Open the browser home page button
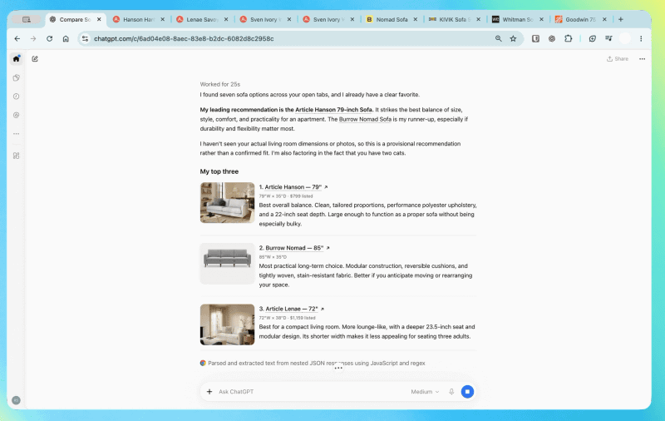 (x=66, y=38)
